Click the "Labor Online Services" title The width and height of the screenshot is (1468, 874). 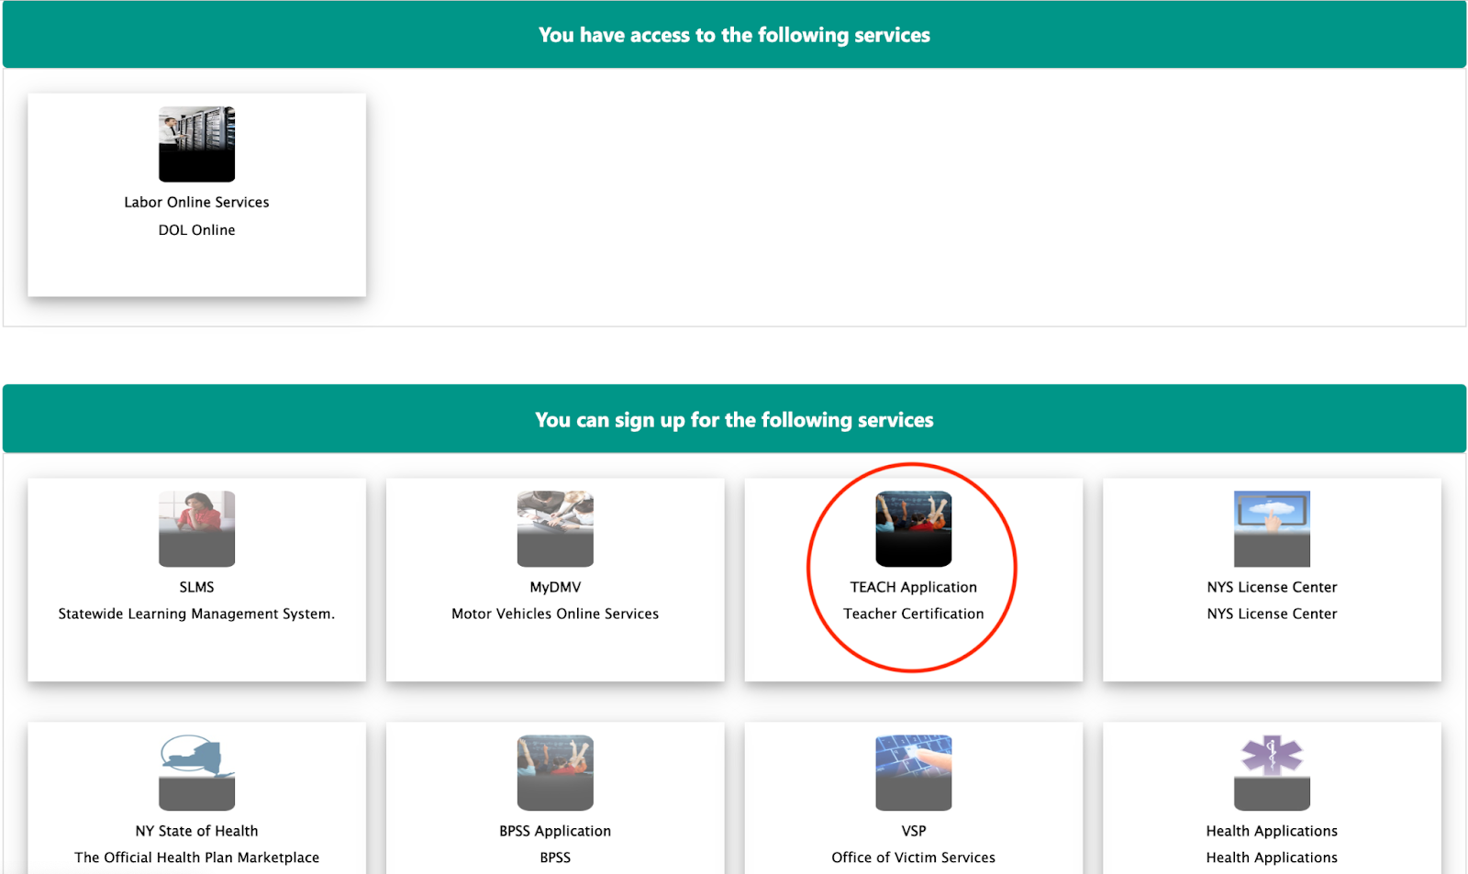196,202
